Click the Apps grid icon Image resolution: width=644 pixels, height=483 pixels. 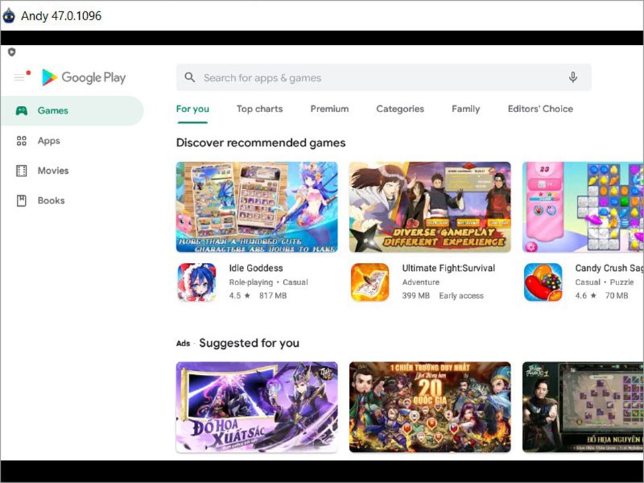(21, 141)
